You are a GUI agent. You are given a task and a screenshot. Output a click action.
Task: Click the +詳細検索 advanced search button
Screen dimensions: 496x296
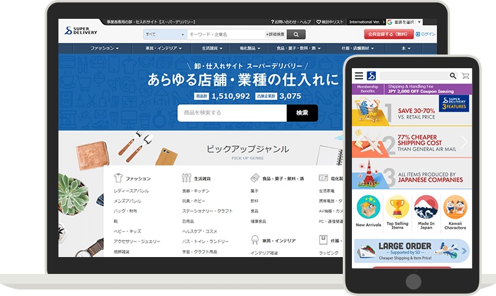[x=275, y=34]
